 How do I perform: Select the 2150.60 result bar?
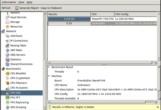[x=69, y=19]
